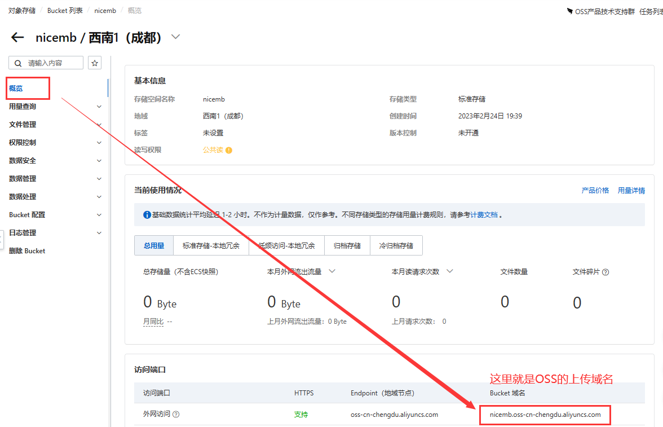This screenshot has width=663, height=427.
Task: Open the 计费文档 link in notice
Action: [484, 215]
